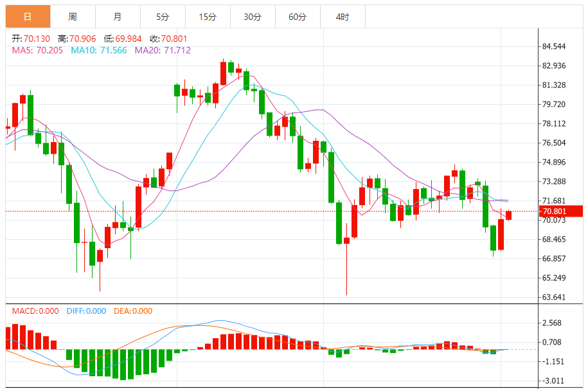This screenshot has height=389, width=588.
Task: Click the 71.681 price axis label
Action: [554, 201]
